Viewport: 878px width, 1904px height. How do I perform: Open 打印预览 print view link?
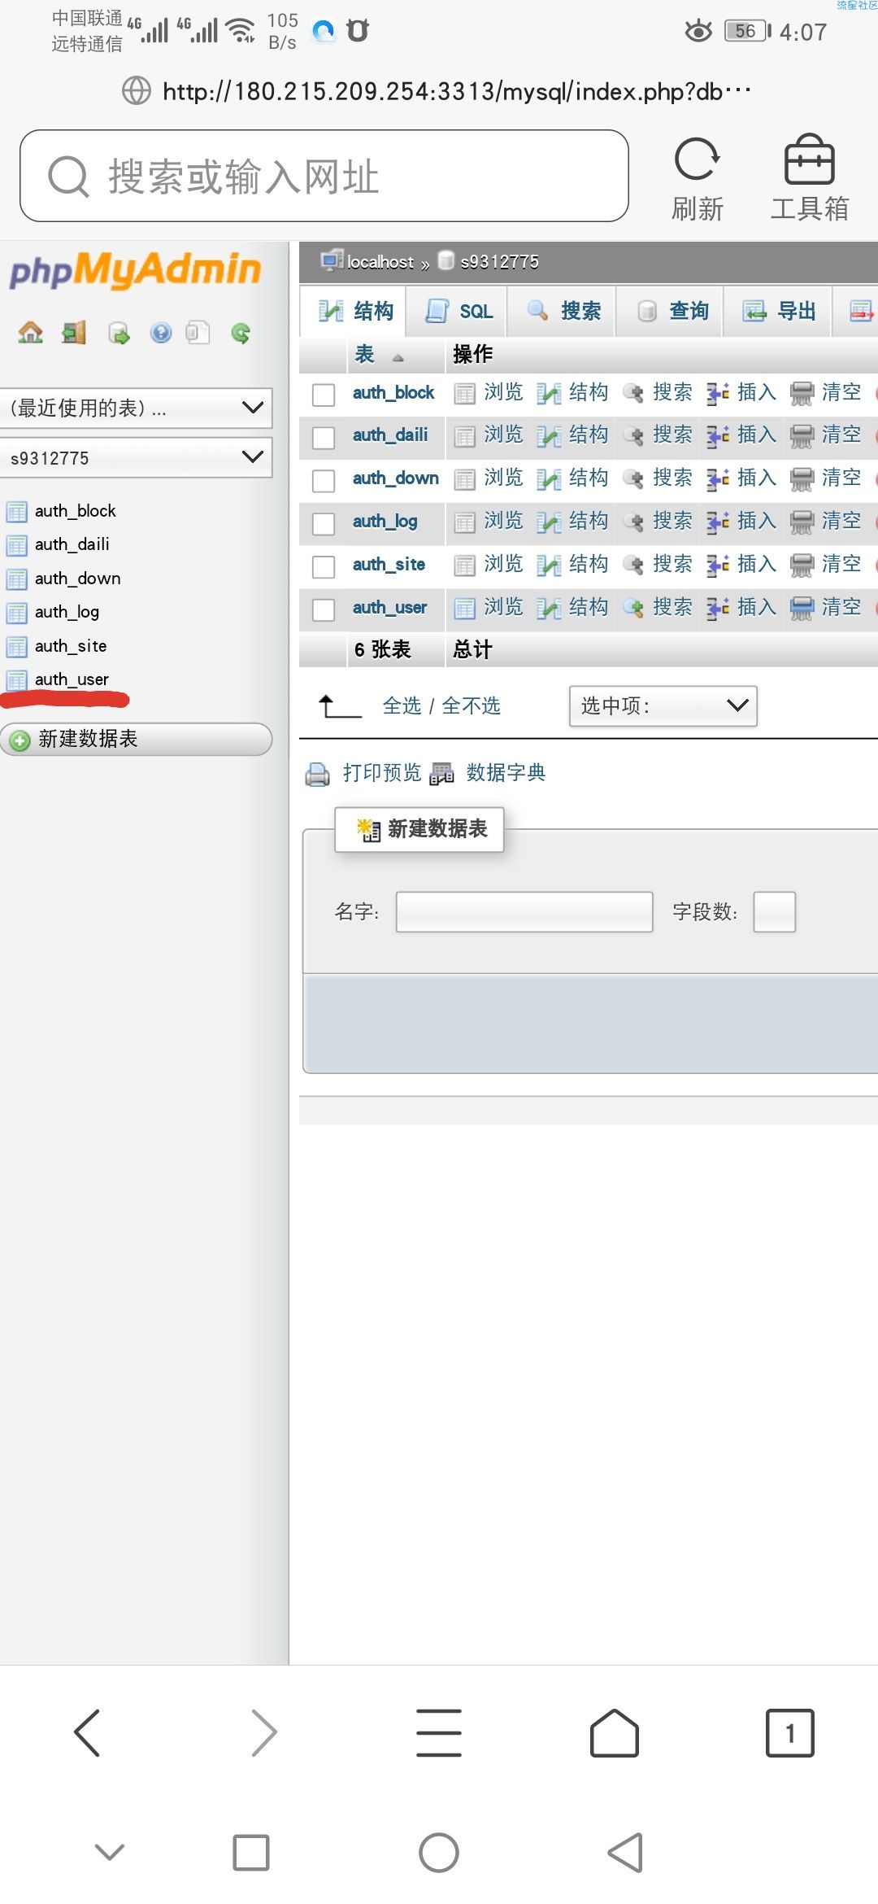(x=382, y=772)
